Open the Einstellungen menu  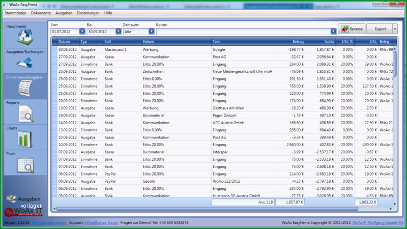click(88, 13)
